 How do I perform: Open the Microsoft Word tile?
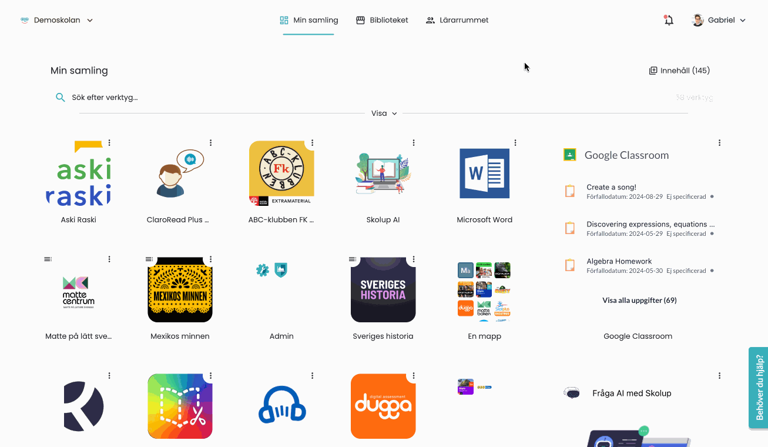484,173
